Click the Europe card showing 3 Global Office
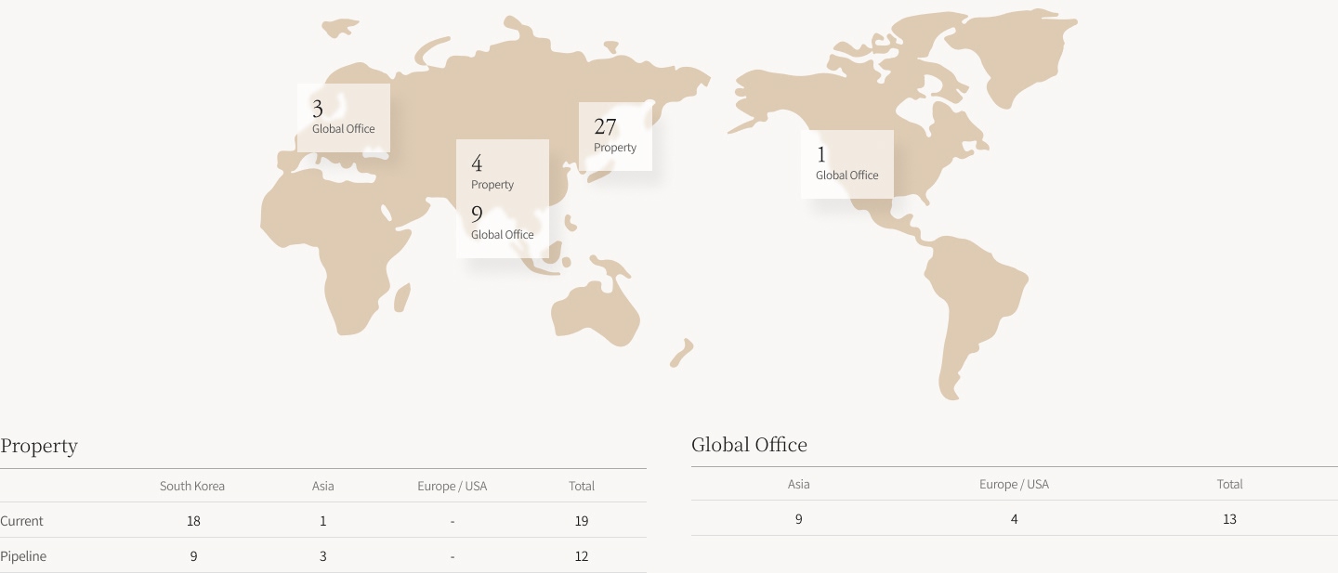The width and height of the screenshot is (1338, 573). [344, 118]
